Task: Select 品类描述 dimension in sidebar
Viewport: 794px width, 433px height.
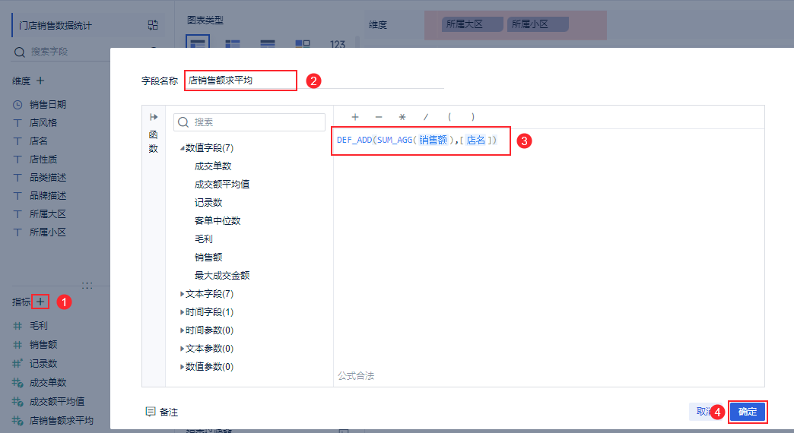Action: [x=48, y=178]
